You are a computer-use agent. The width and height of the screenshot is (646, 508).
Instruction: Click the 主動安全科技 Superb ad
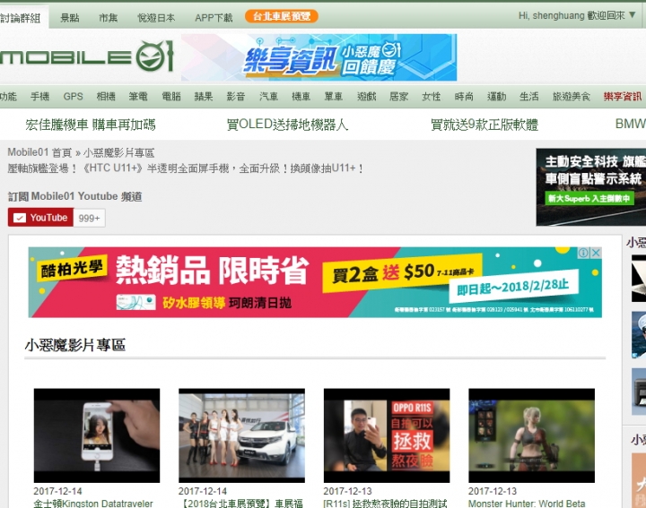(x=590, y=186)
